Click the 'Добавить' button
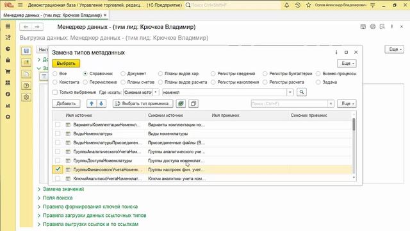 (x=66, y=104)
